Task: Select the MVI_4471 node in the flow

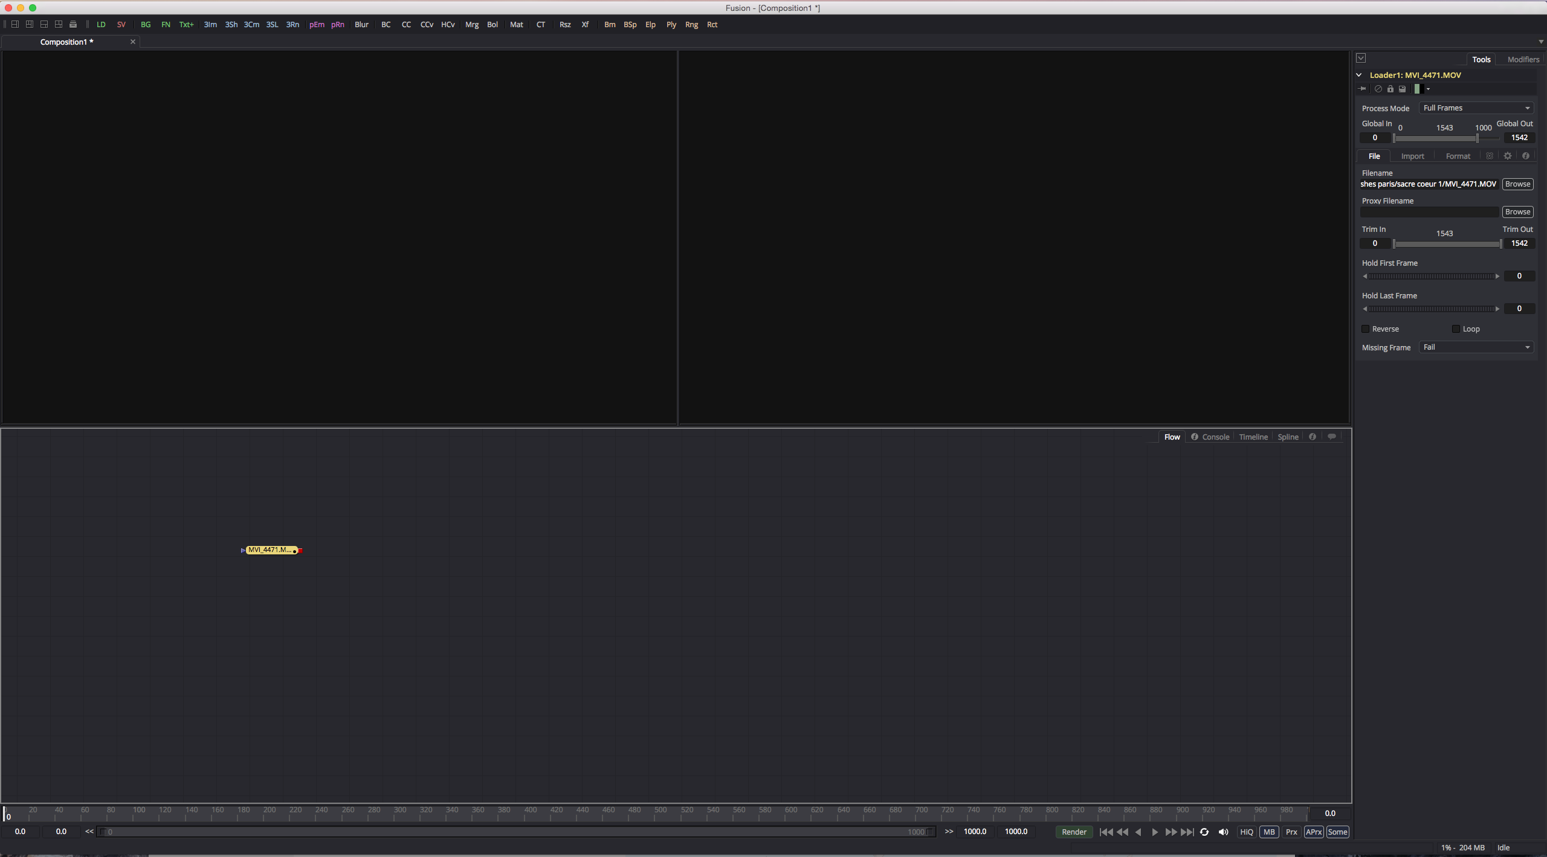Action: click(271, 550)
